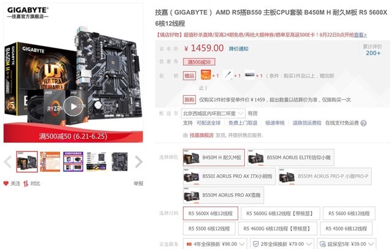Select the fifth motherboard top-view thumbnail

click(119, 162)
